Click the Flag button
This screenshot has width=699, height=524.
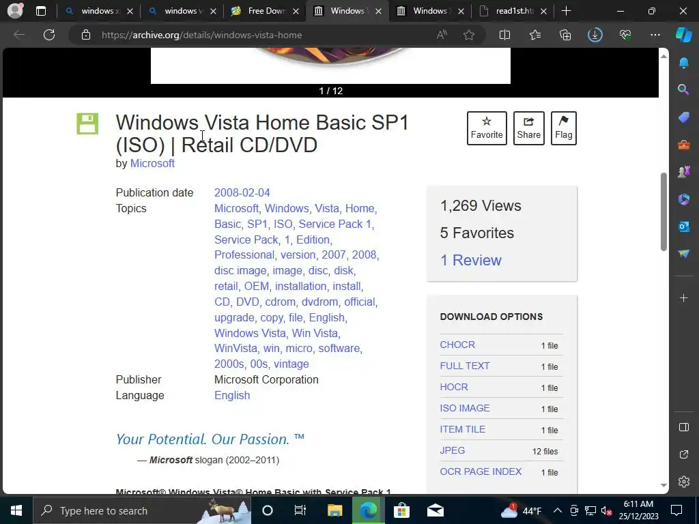pyautogui.click(x=563, y=128)
